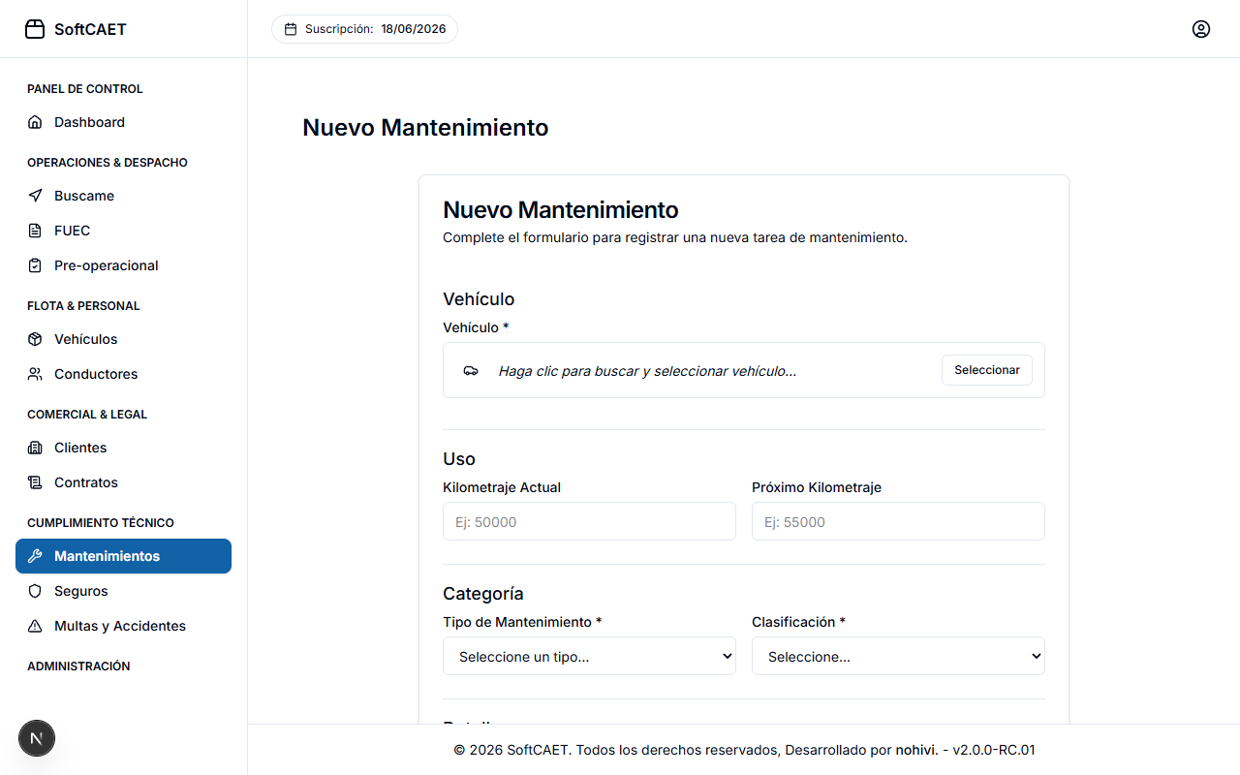Open Contratos sidebar item

pyautogui.click(x=123, y=482)
